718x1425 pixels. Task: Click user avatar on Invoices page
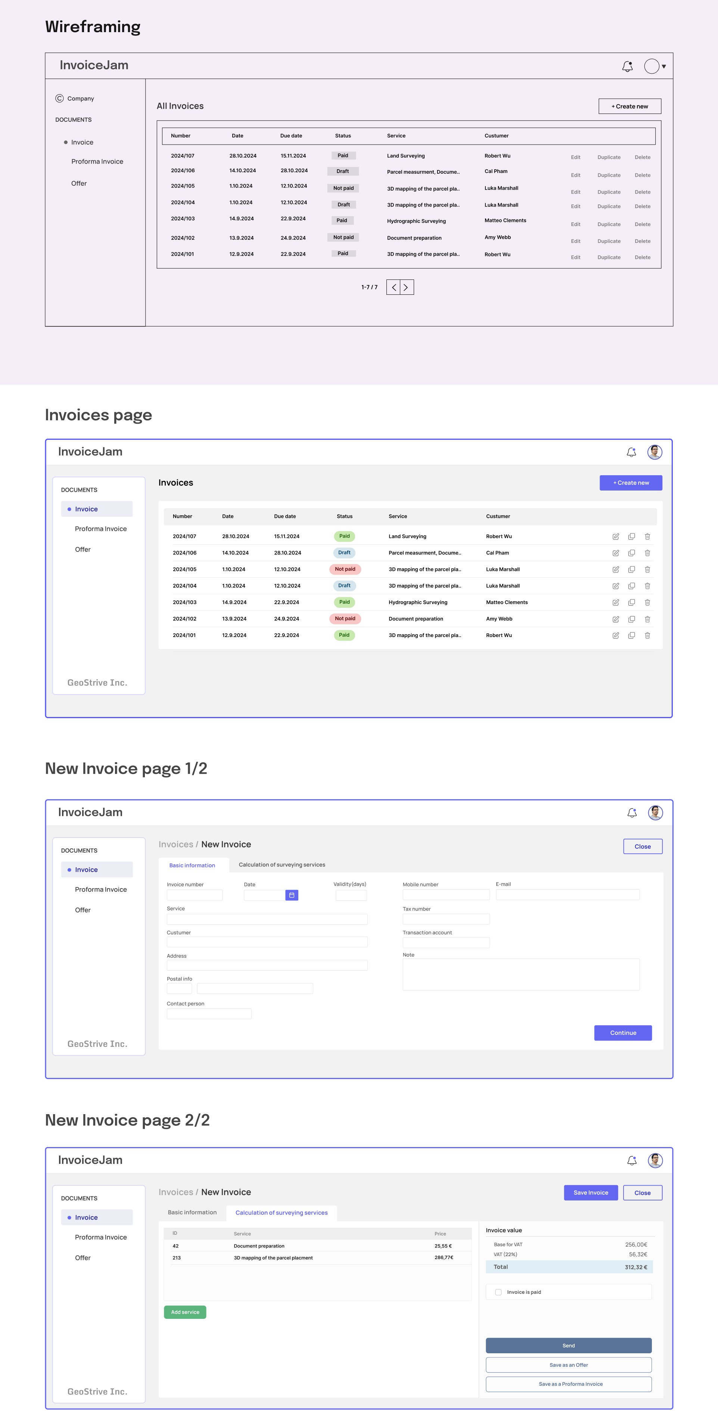pos(655,452)
